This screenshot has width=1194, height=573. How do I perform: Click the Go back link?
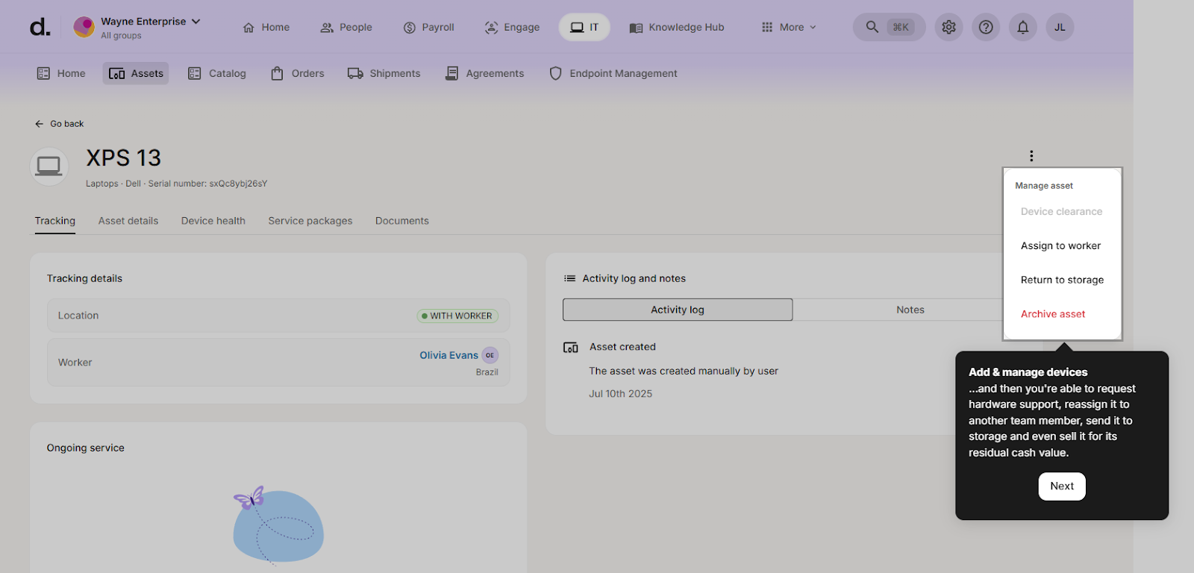click(x=60, y=124)
